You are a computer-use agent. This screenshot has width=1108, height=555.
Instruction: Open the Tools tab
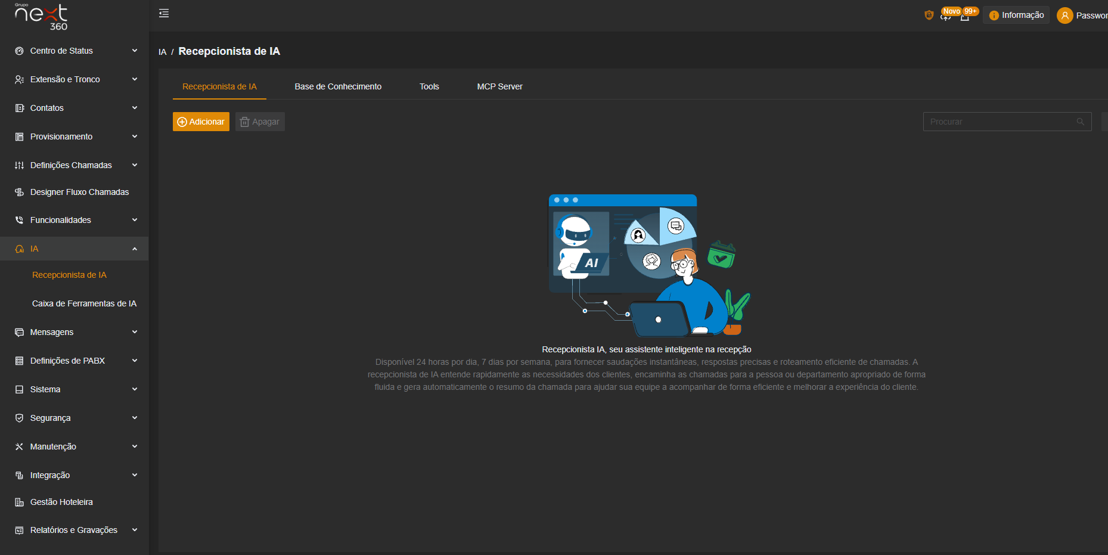tap(429, 86)
